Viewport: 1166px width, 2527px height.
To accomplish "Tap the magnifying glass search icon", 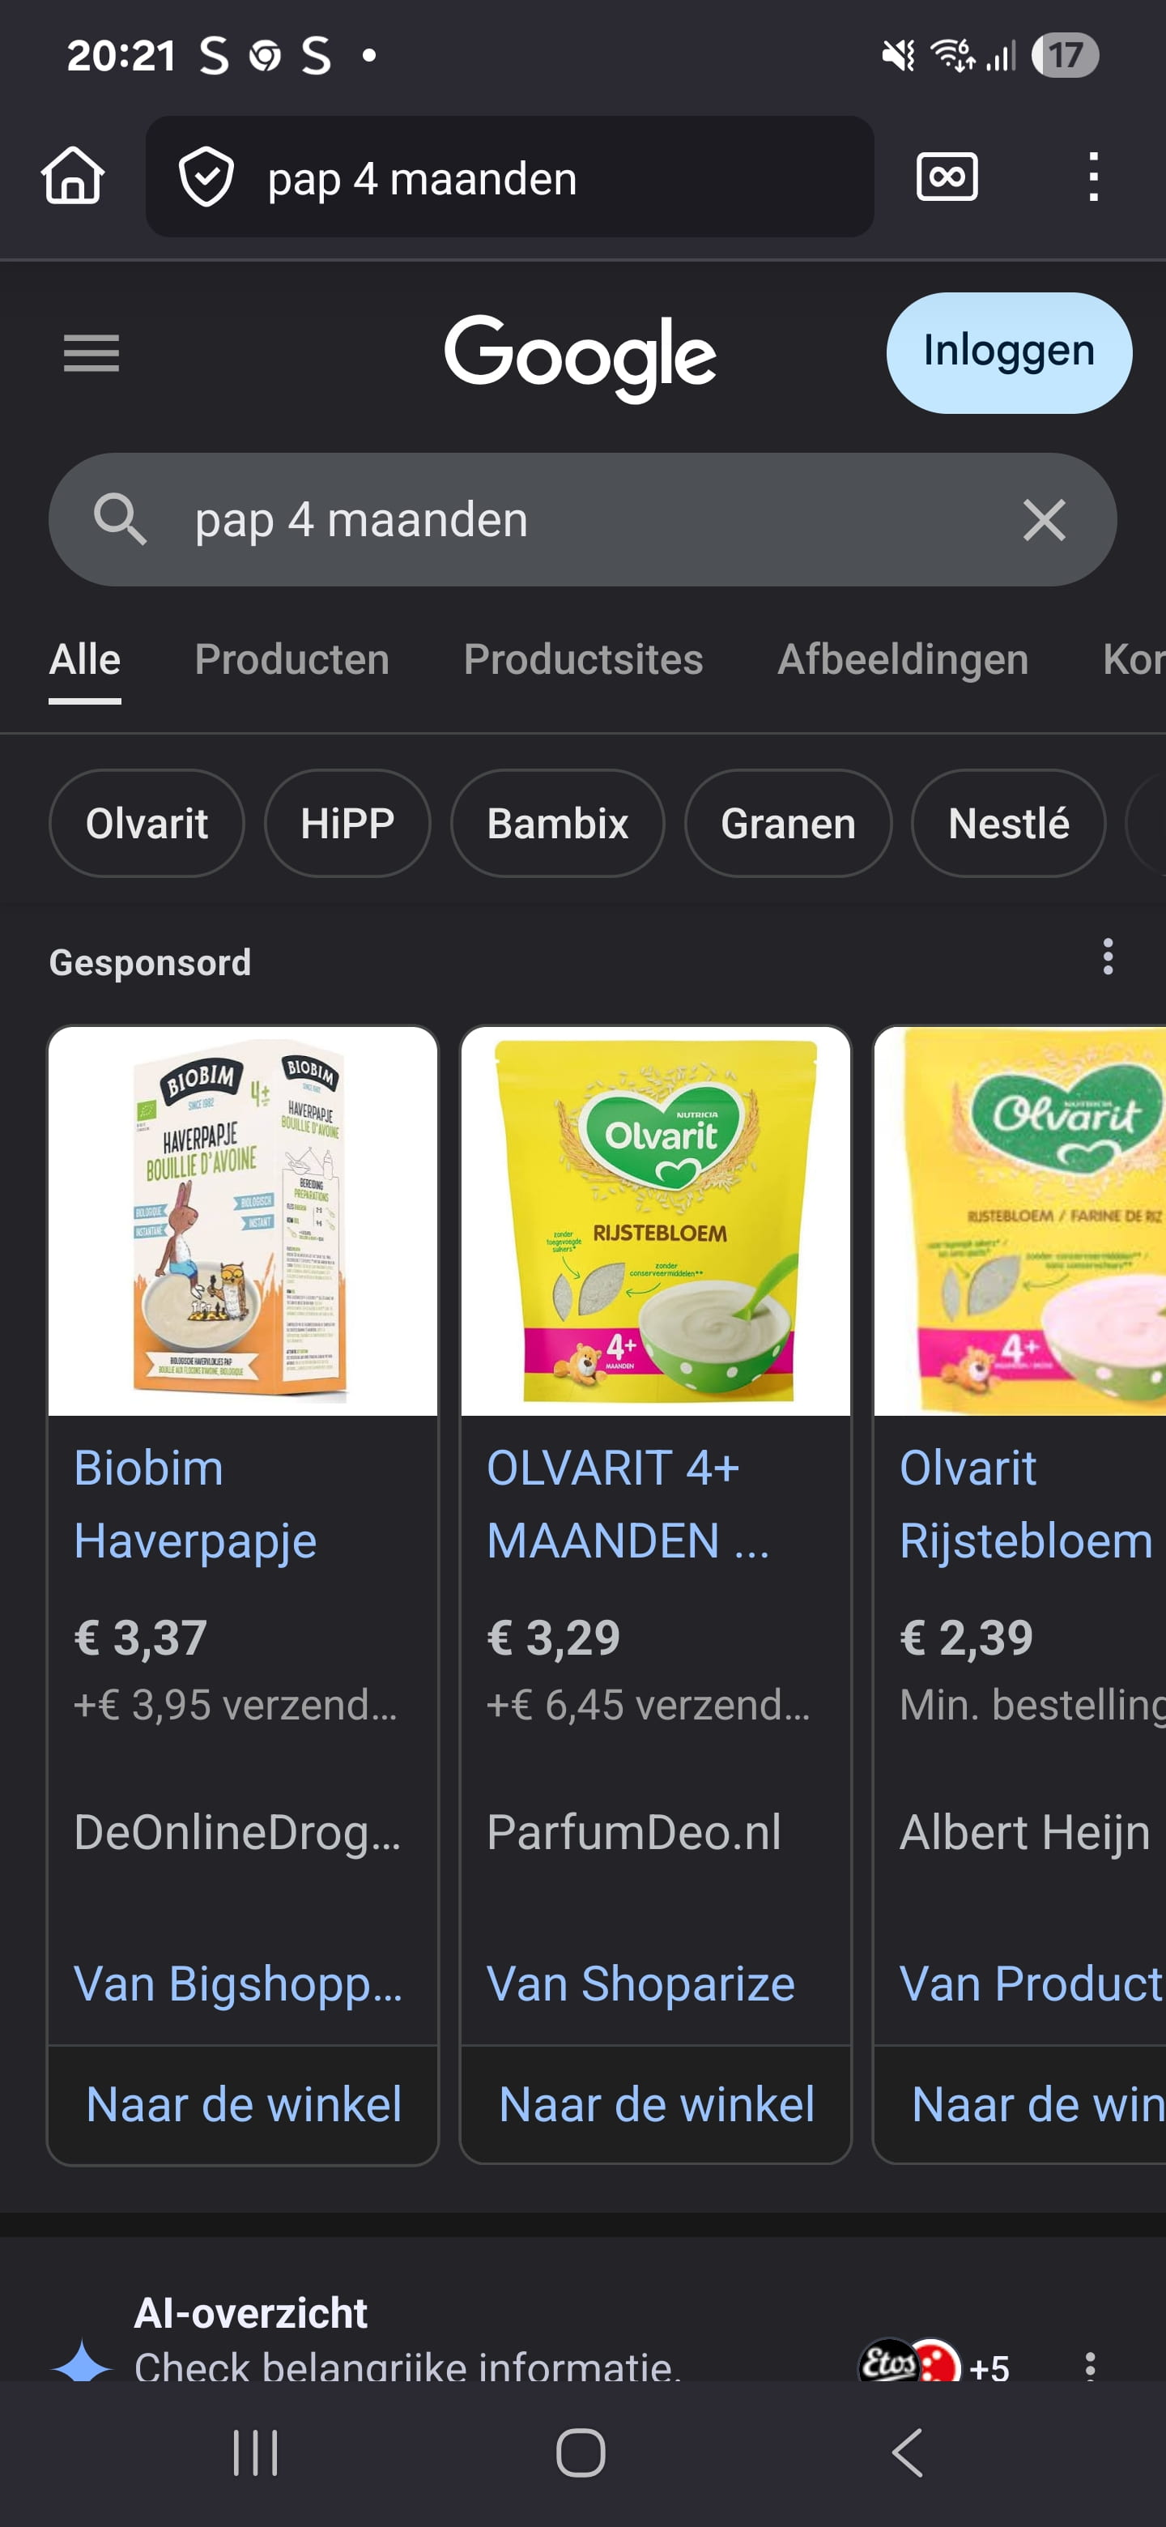I will tap(120, 519).
